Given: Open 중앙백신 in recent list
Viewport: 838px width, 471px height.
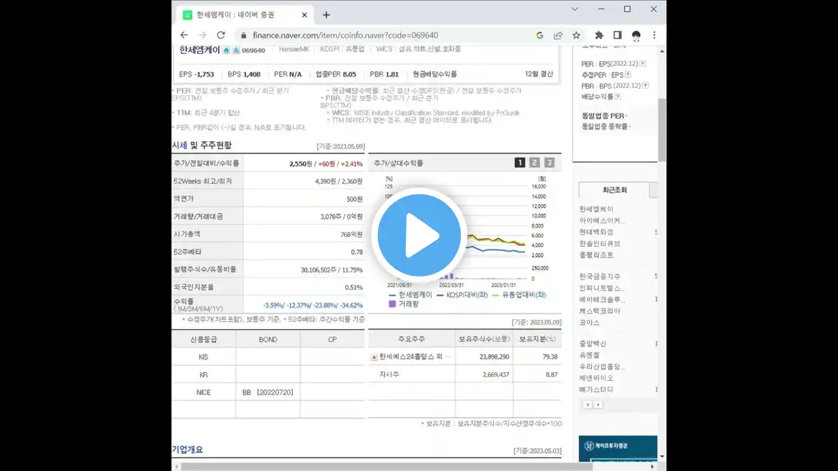Looking at the screenshot, I should [x=593, y=343].
